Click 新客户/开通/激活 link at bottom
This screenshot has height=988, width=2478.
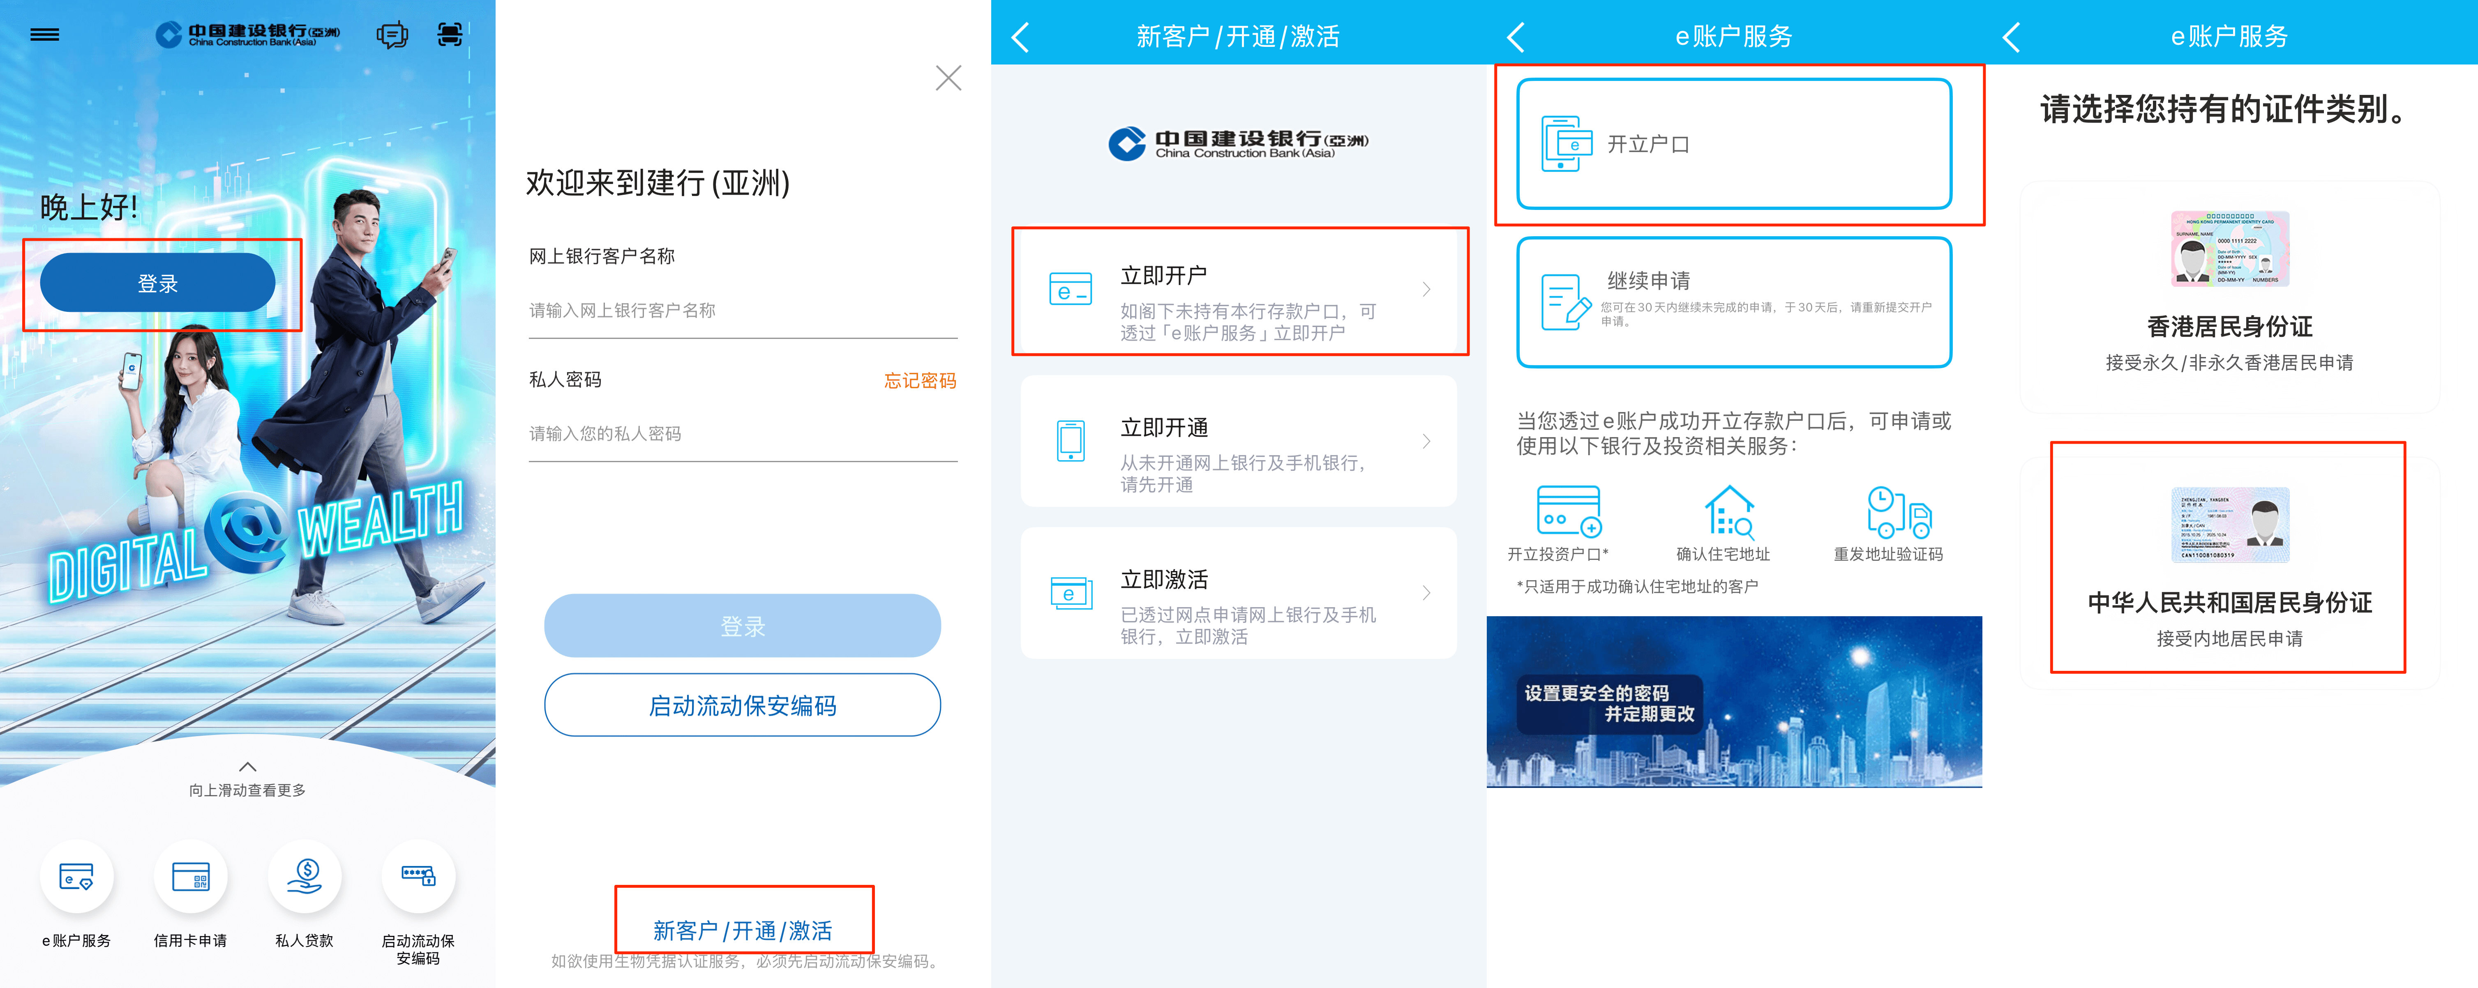coord(743,930)
